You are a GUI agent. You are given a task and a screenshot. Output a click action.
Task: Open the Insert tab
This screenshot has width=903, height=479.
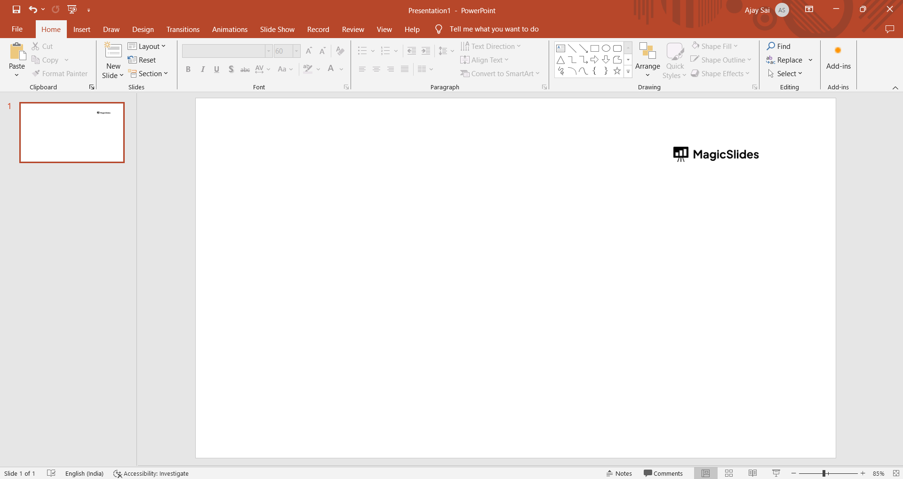(81, 29)
